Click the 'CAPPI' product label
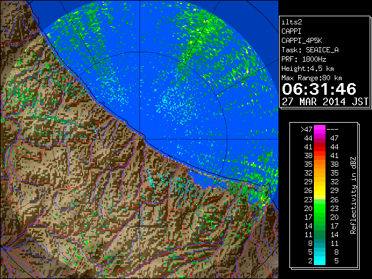This screenshot has height=279, width=372. (x=291, y=31)
